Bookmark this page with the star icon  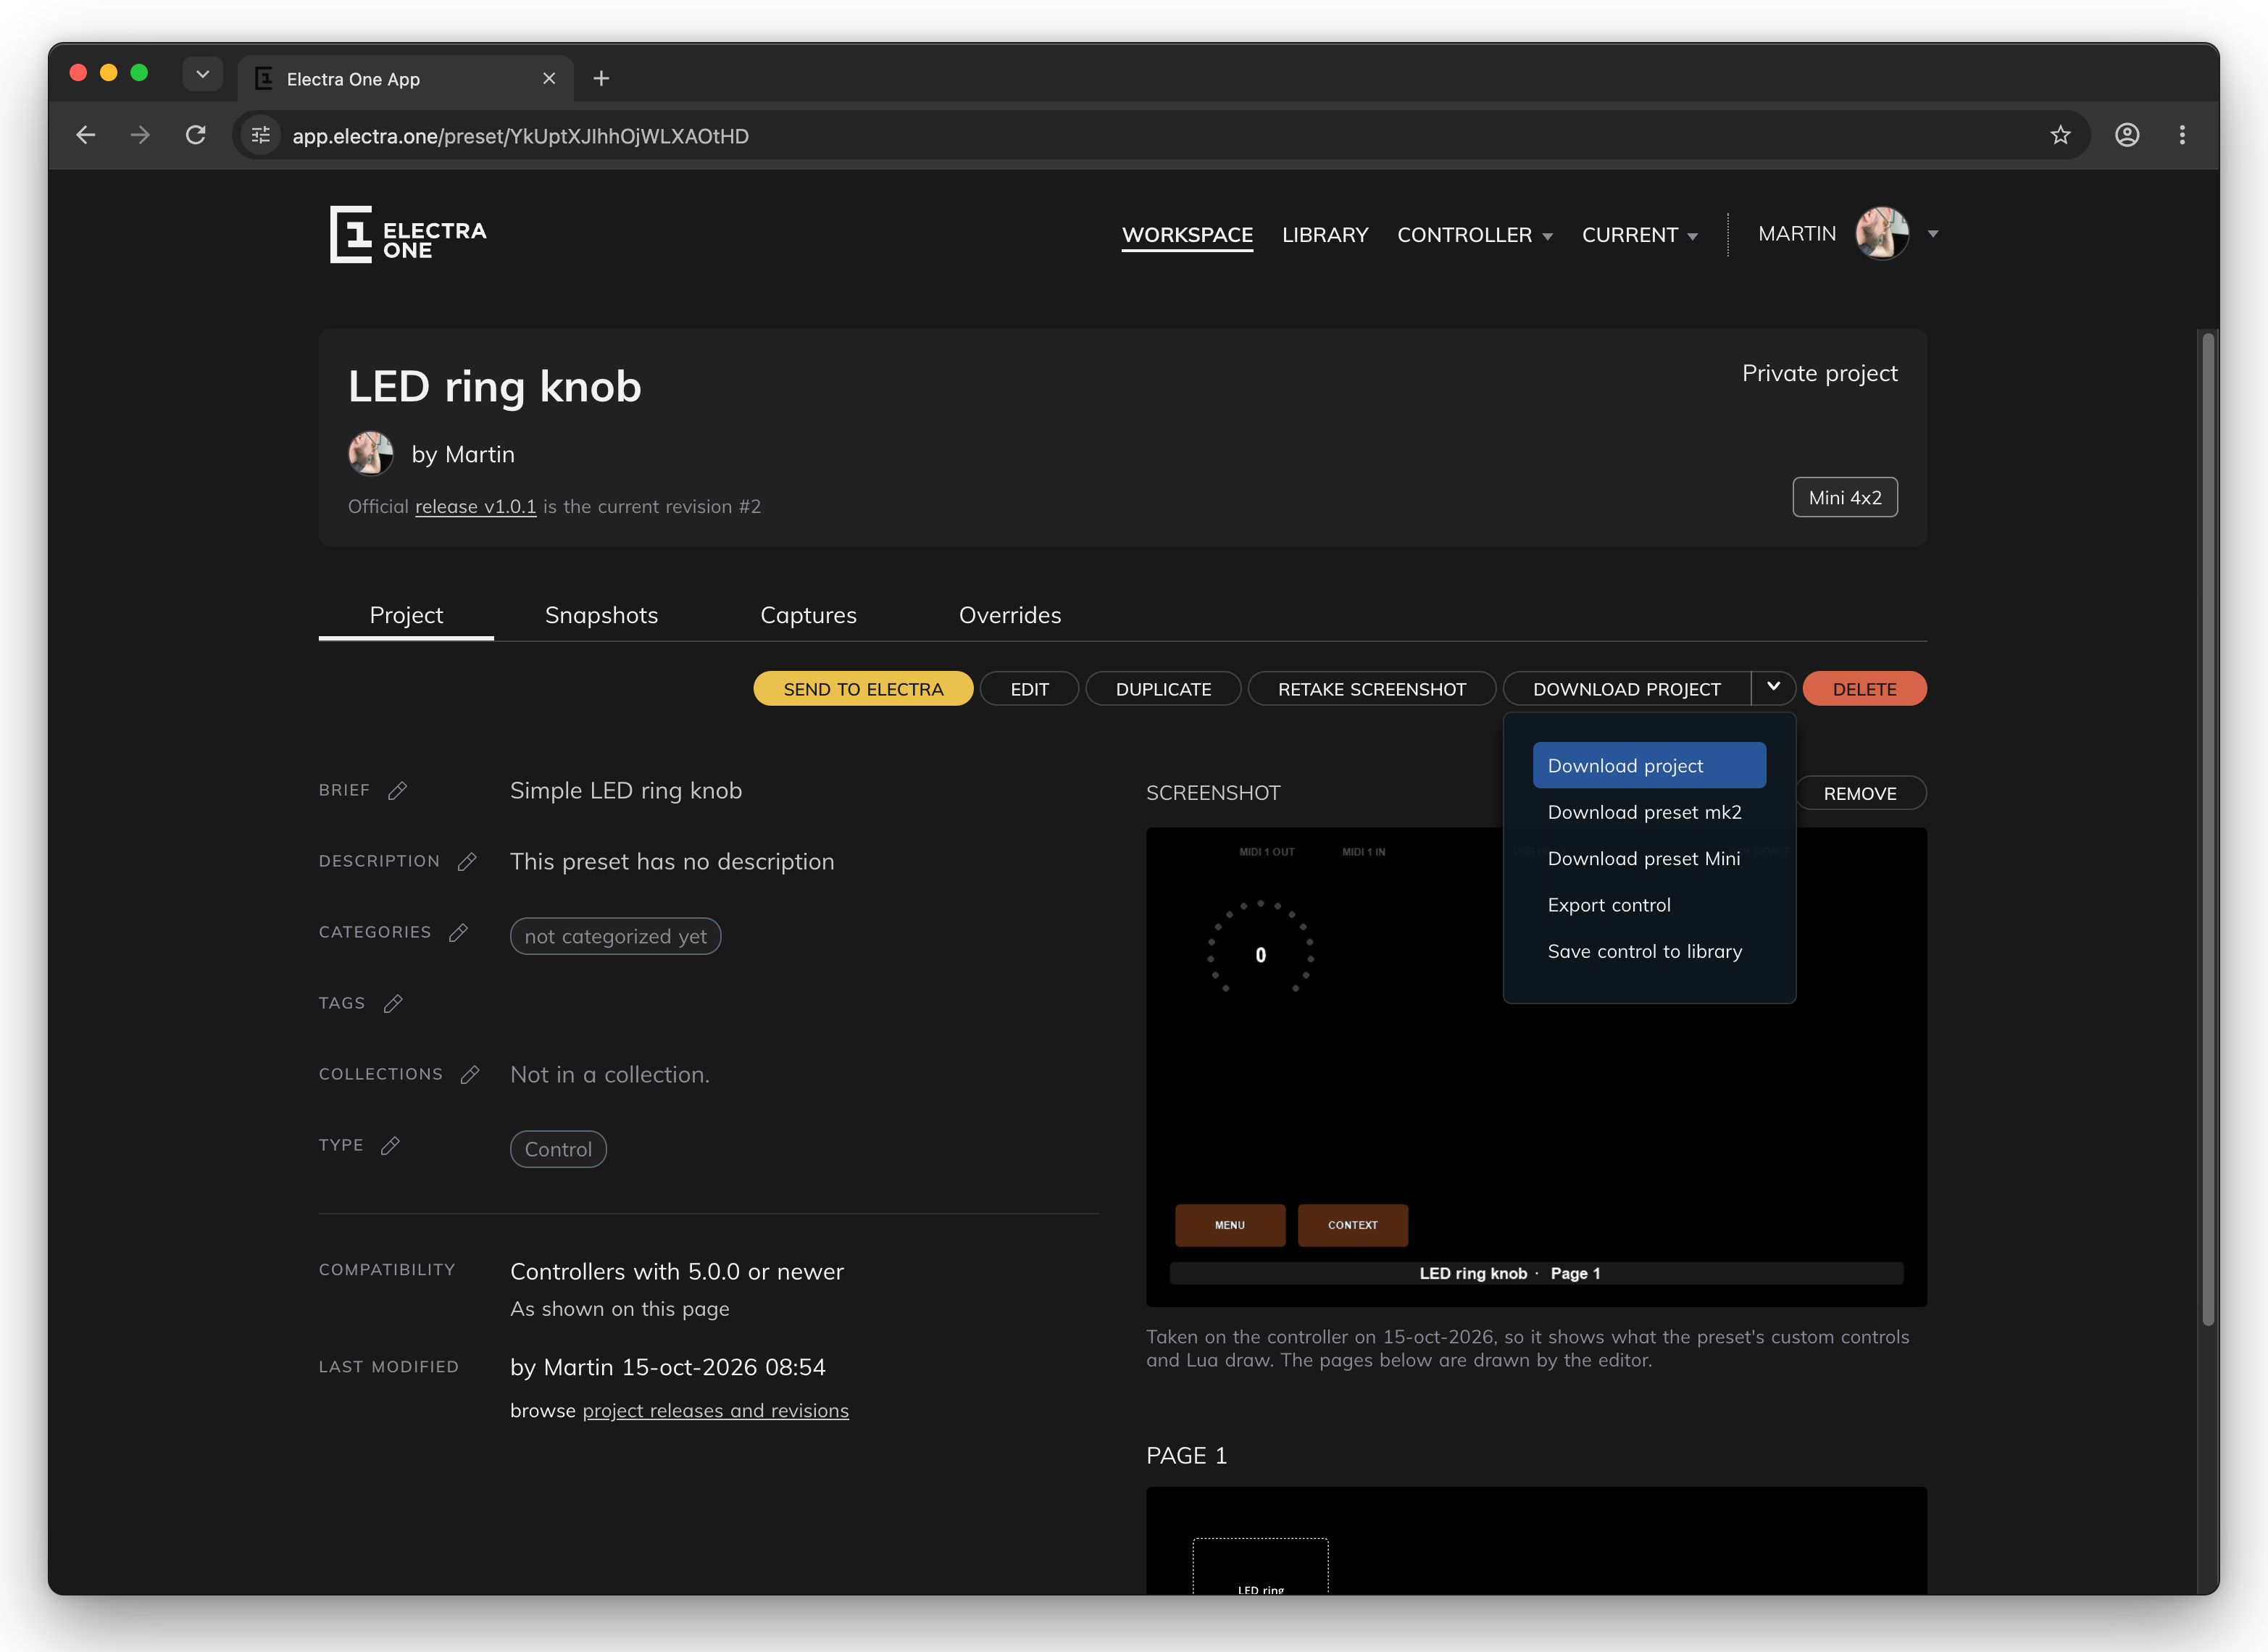[2060, 135]
